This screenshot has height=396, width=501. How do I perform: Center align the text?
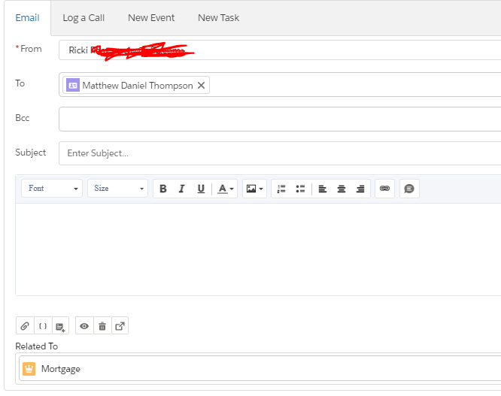point(342,189)
